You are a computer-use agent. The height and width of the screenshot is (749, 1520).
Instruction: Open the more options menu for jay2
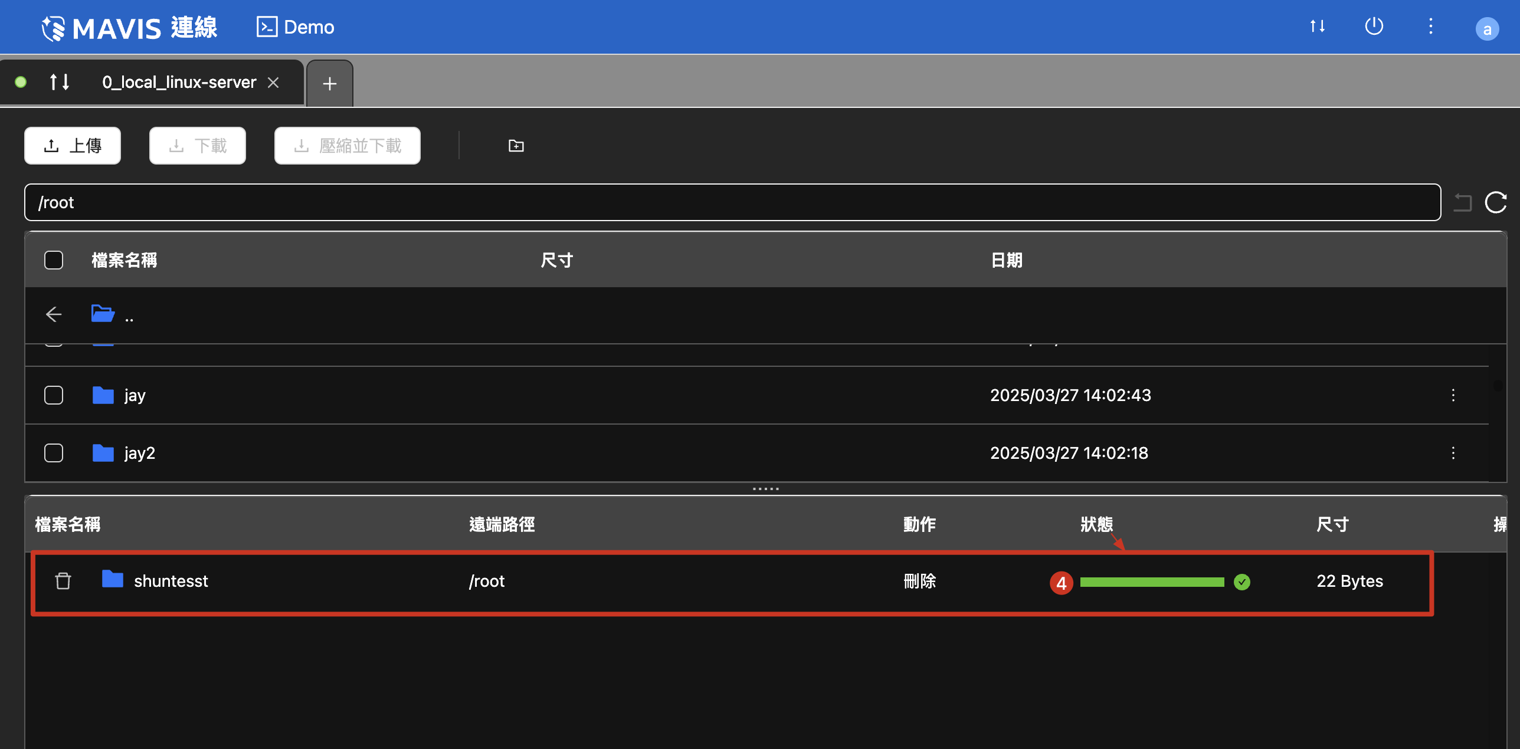(x=1453, y=453)
